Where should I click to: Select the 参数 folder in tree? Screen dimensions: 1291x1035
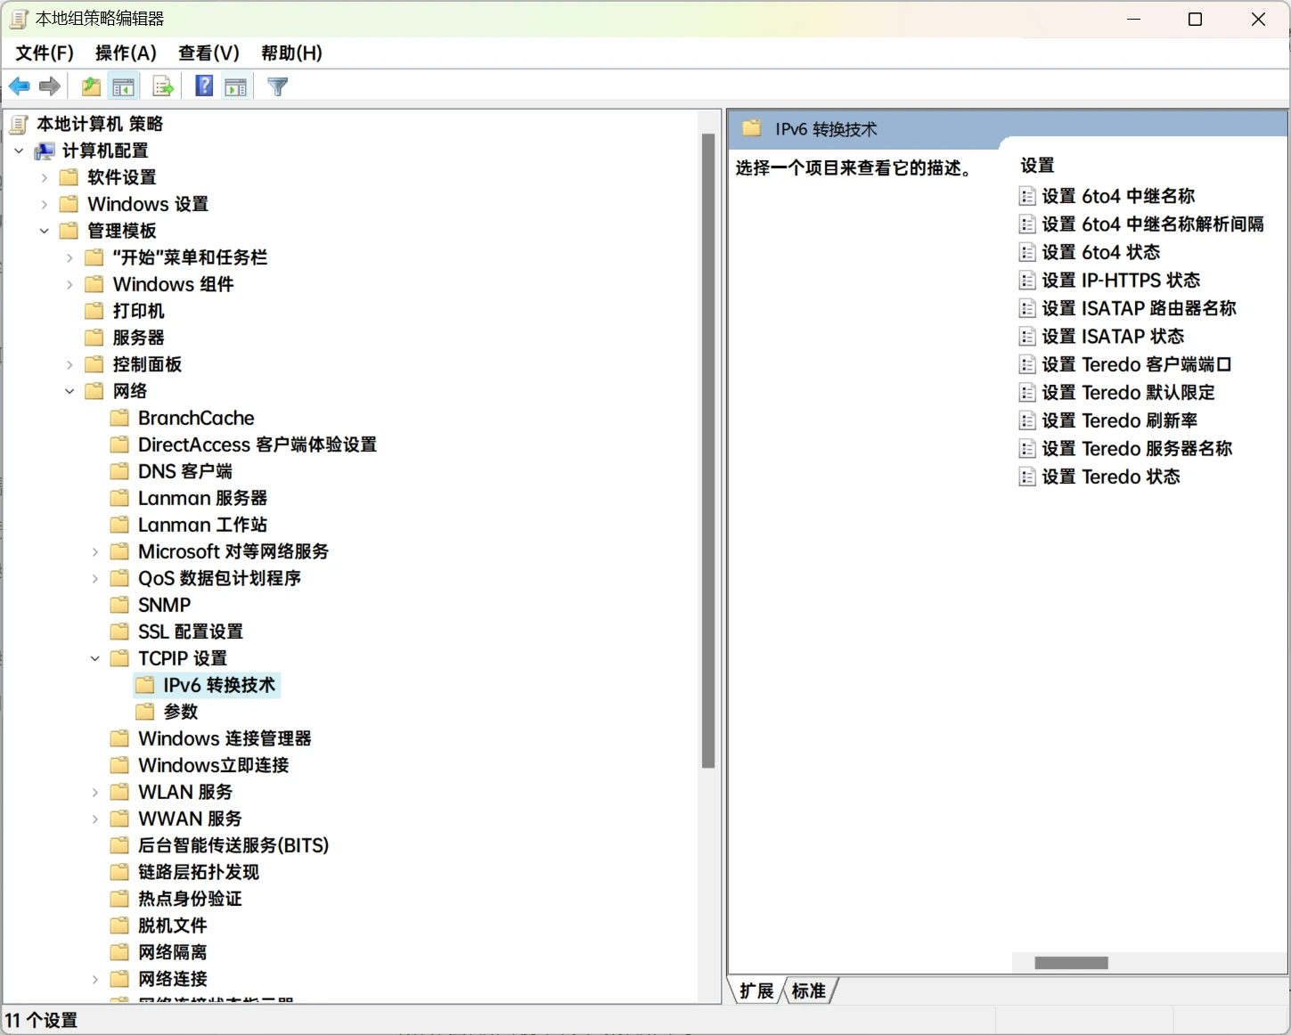tap(180, 712)
